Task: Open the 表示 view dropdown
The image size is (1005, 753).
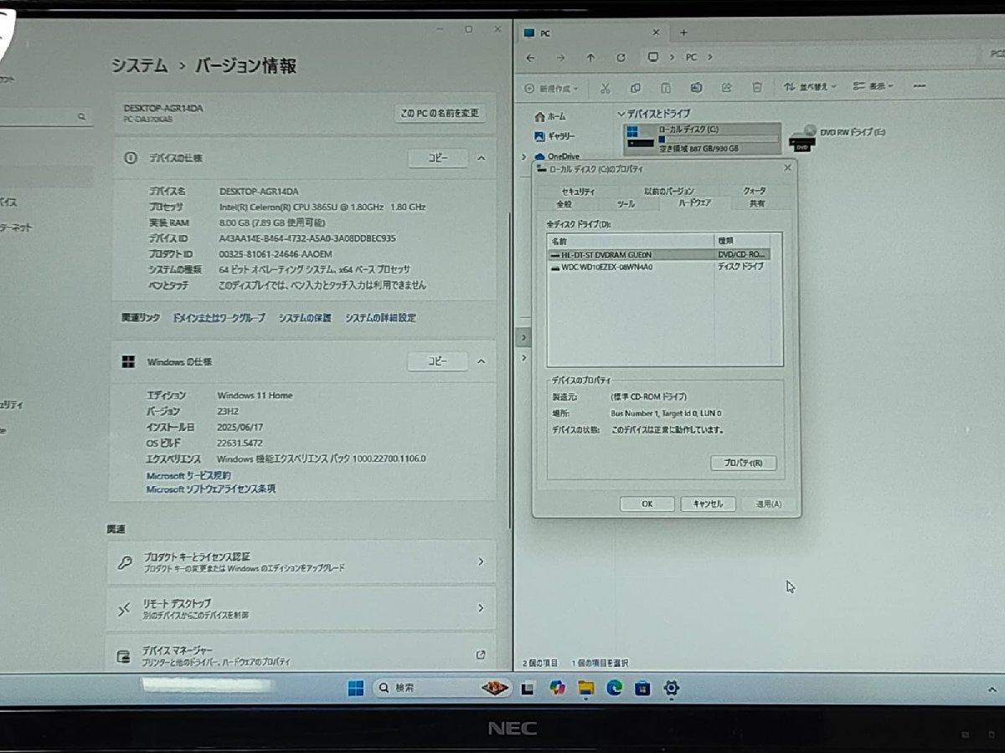Action: (874, 86)
